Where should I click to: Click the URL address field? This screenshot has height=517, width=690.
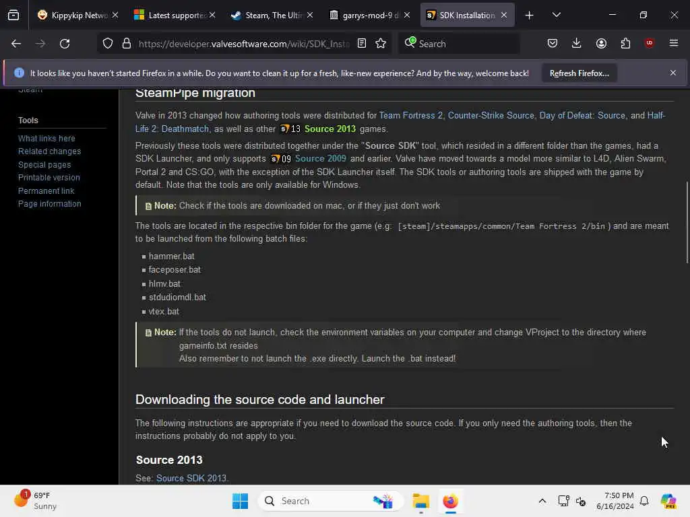244,44
